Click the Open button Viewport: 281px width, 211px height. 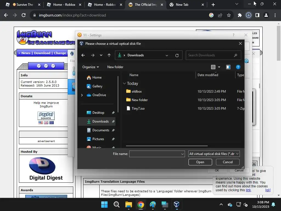point(200,162)
